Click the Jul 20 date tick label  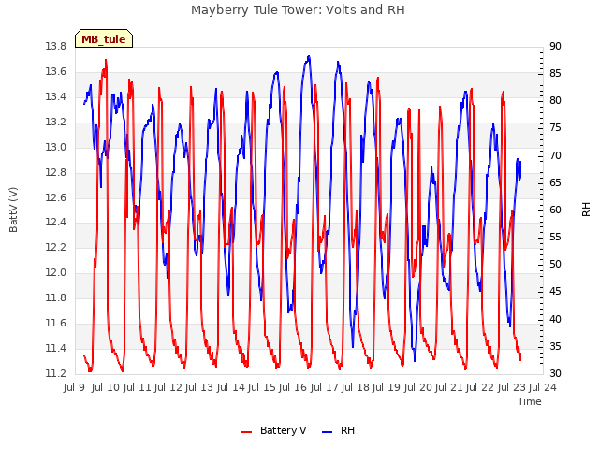417,387
